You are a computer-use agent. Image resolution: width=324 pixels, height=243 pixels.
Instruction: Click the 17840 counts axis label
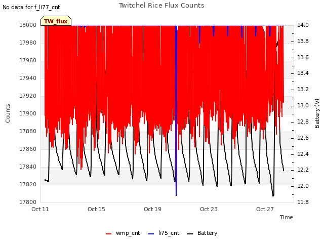[28, 167]
